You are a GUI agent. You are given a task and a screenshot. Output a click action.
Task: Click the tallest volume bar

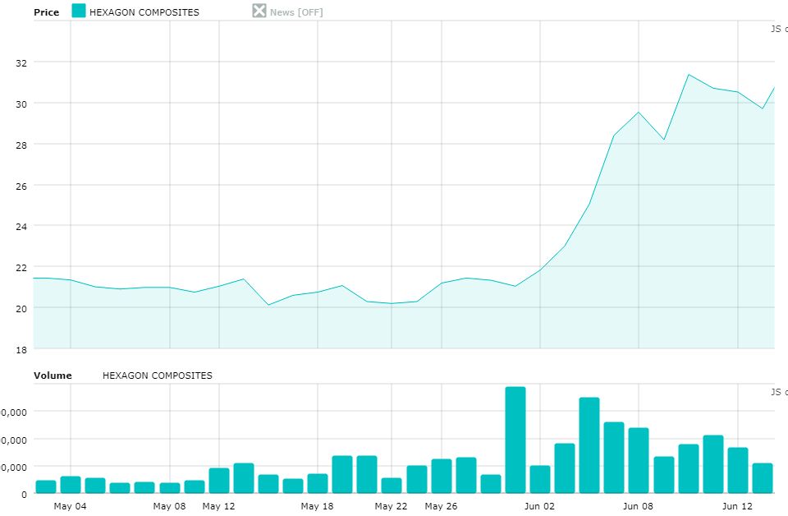point(515,440)
